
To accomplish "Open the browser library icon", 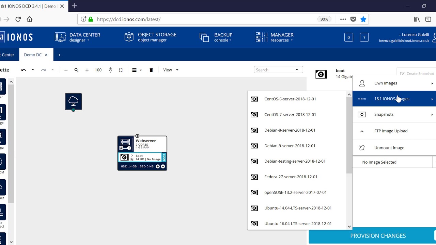I will 417,19.
